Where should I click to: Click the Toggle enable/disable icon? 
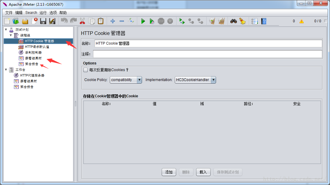click(x=131, y=21)
